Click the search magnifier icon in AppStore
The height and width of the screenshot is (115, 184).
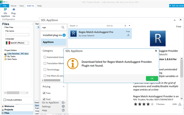(x=63, y=27)
